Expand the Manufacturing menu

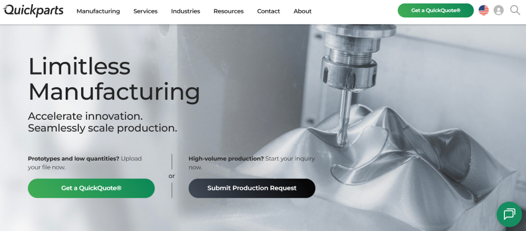[98, 11]
